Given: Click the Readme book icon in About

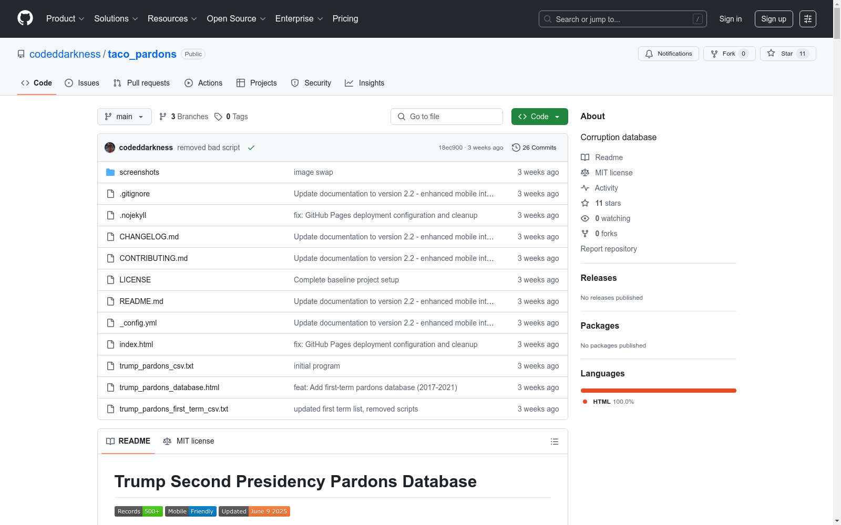Looking at the screenshot, I should (x=585, y=157).
